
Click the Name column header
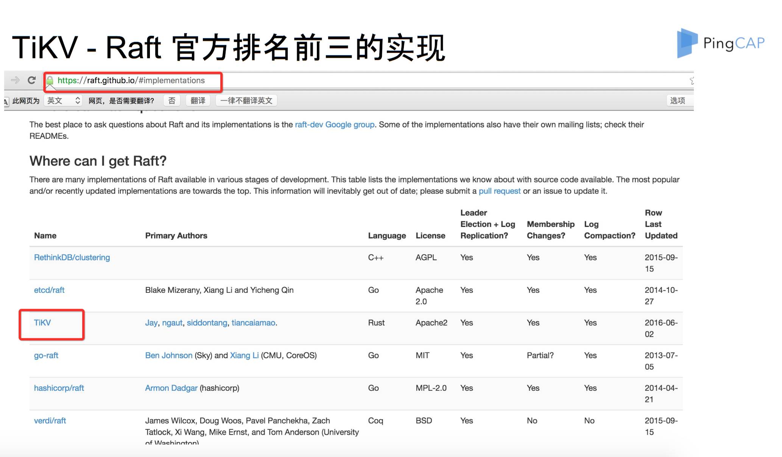[45, 236]
